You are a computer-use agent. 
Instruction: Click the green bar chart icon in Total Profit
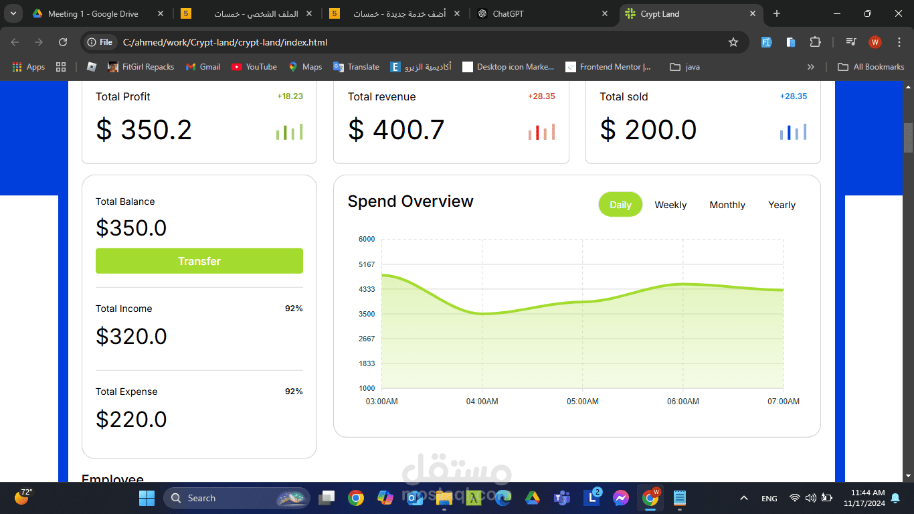tap(290, 131)
